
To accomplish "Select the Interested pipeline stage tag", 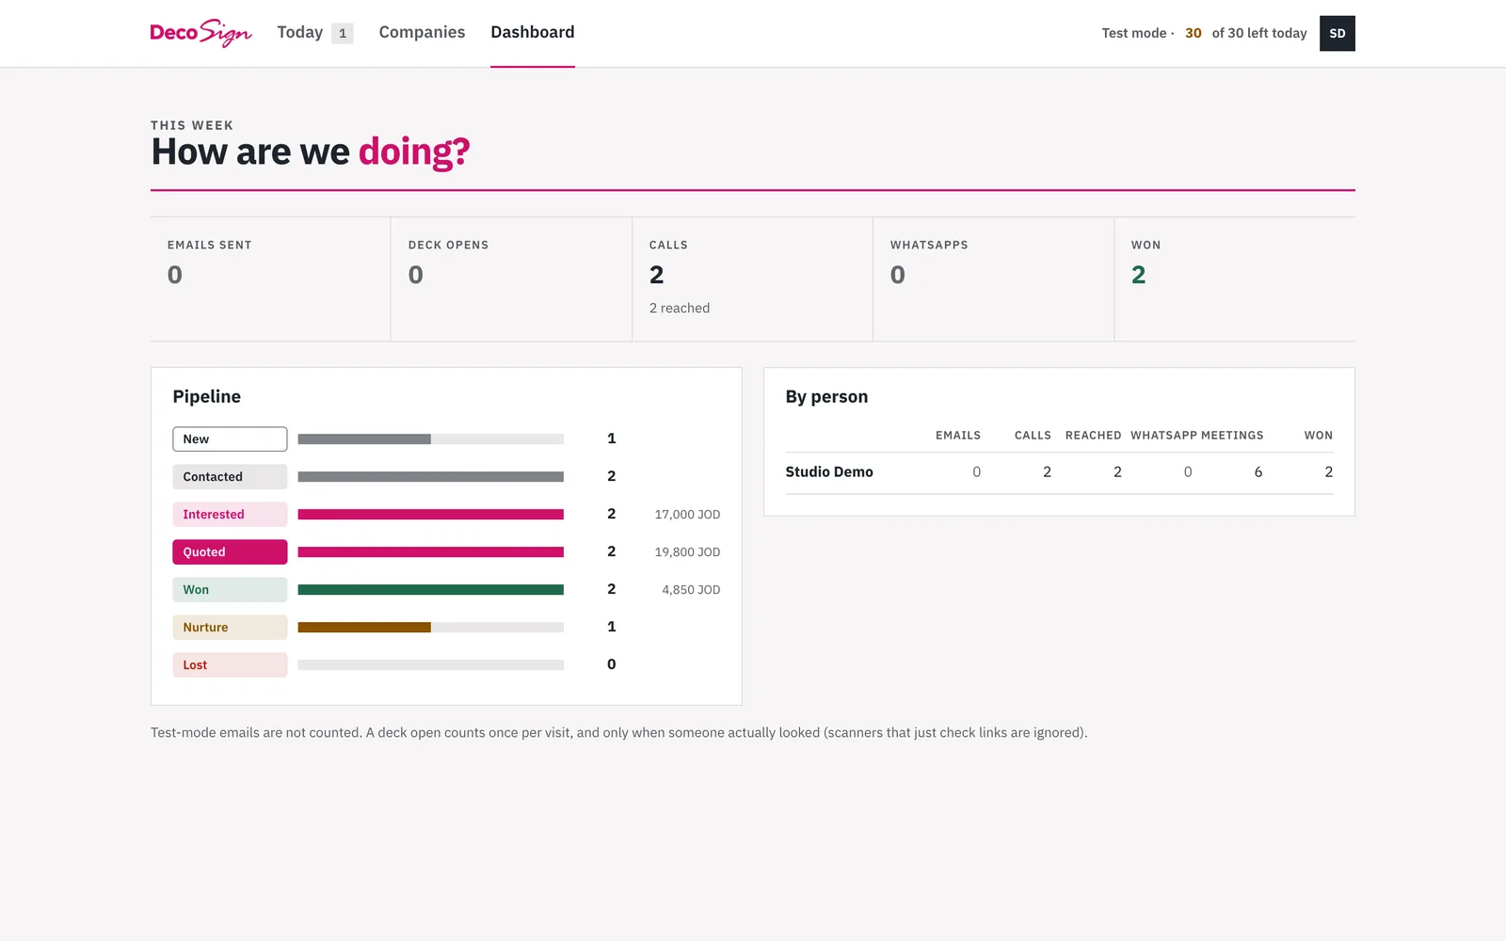I will click(230, 514).
